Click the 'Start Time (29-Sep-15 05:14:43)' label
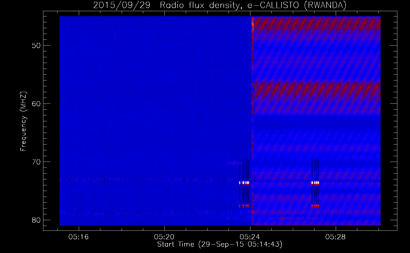Viewport: 410px width, 253px height. click(220, 244)
